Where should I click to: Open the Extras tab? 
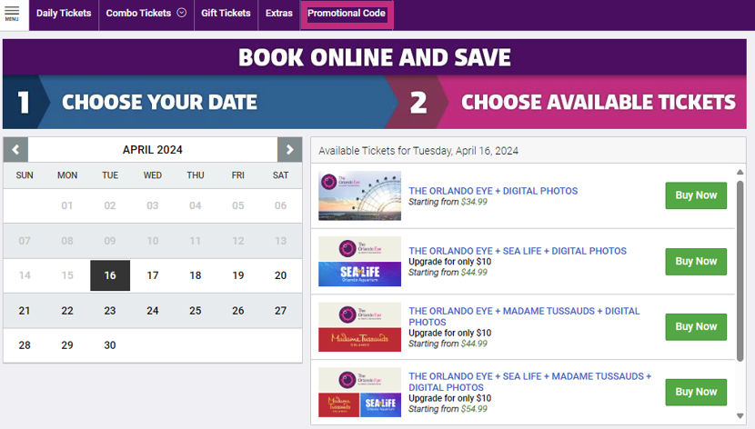pos(278,14)
